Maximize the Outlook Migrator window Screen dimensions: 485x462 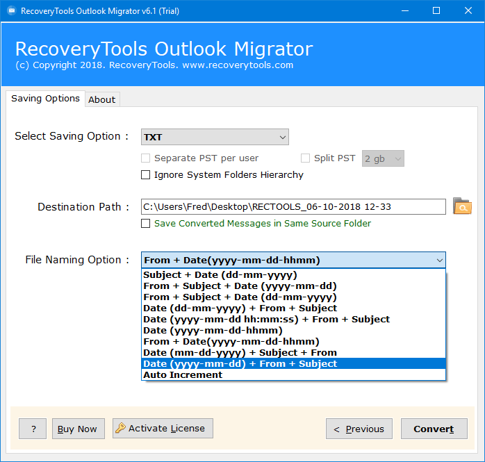click(x=436, y=11)
